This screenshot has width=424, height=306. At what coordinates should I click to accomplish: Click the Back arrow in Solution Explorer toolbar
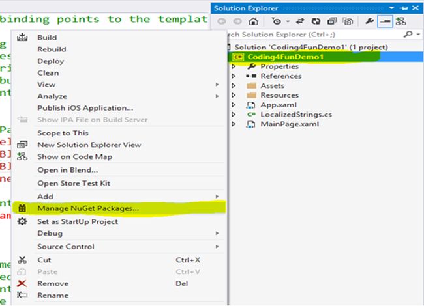coord(222,21)
